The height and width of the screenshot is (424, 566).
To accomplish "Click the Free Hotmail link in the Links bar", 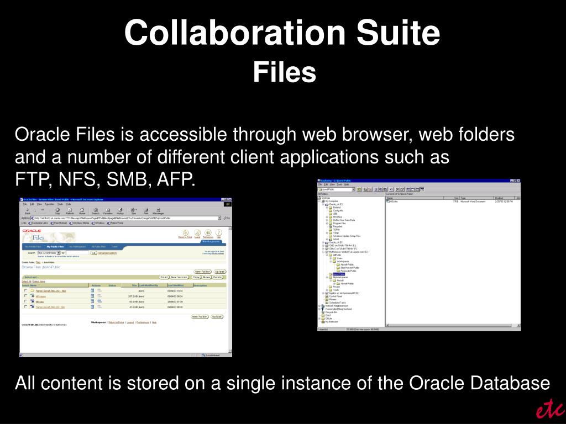I will click(x=59, y=223).
